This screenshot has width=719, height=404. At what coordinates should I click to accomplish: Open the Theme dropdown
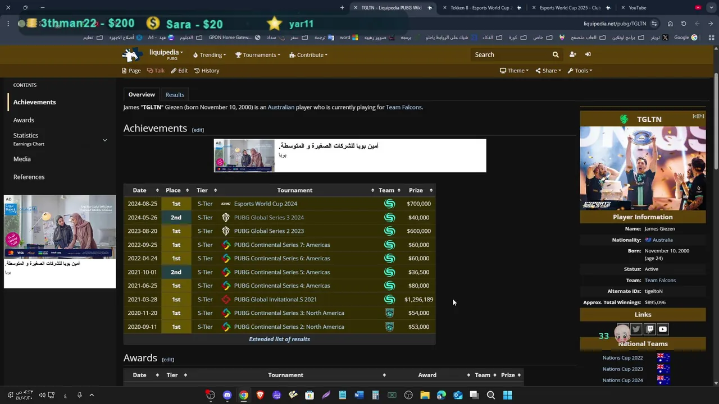pos(514,71)
